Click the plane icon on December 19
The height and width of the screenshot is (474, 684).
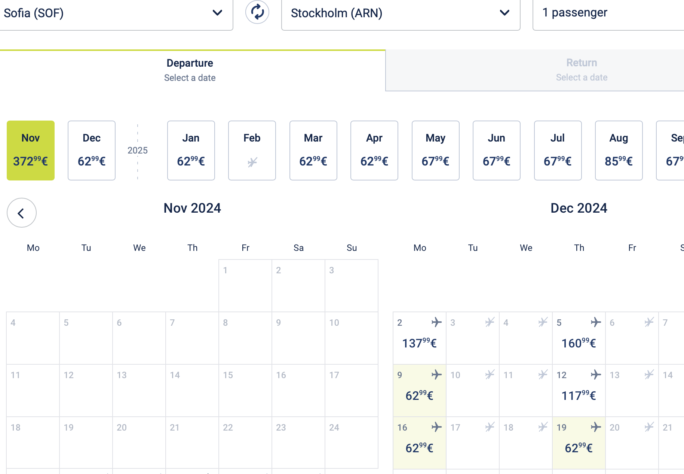[595, 427]
